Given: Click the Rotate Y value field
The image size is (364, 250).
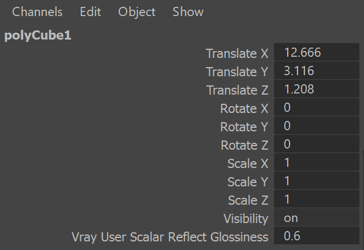Looking at the screenshot, I should [316, 126].
